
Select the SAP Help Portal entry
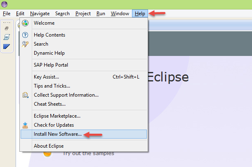51,65
